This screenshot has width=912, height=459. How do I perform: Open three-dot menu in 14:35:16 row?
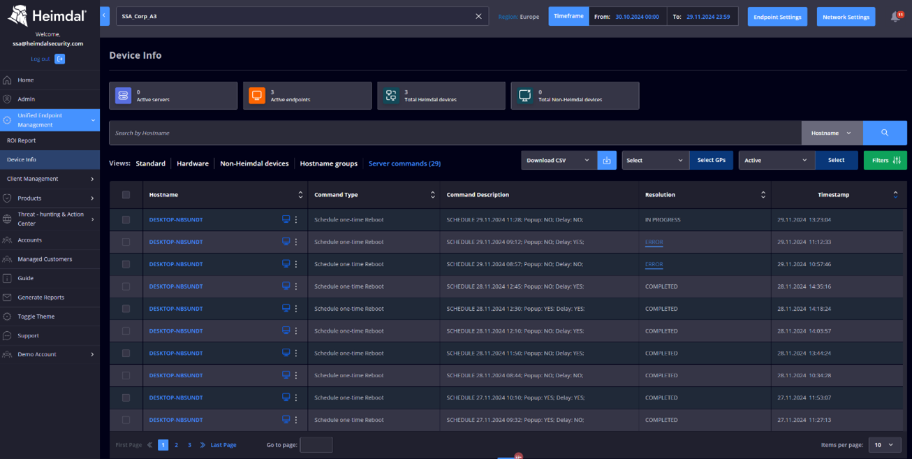296,286
